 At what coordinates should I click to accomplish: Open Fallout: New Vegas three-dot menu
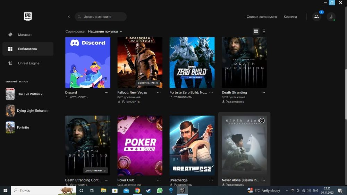click(159, 92)
